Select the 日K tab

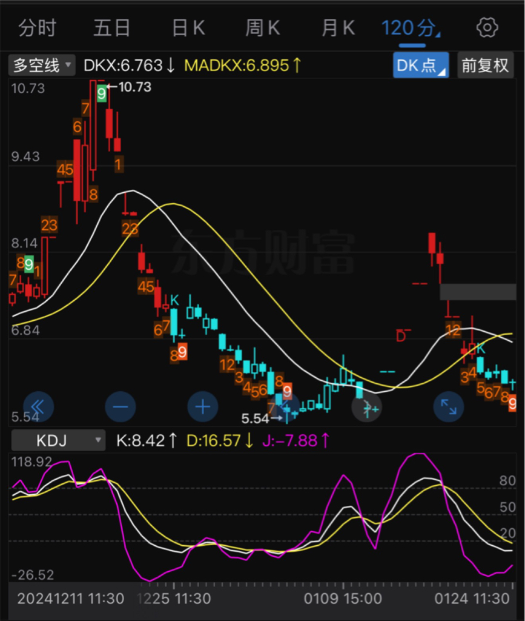click(188, 28)
